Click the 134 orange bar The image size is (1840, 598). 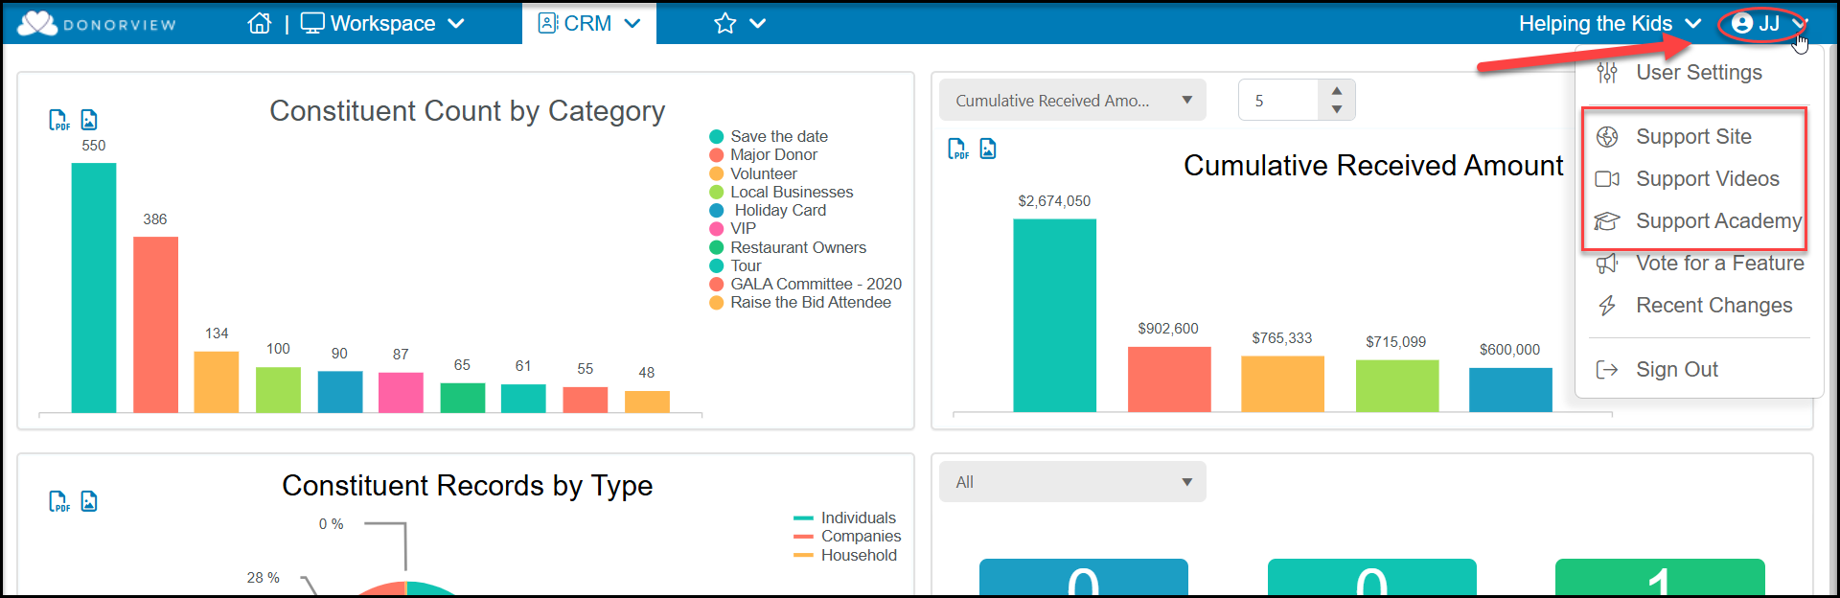(x=217, y=382)
